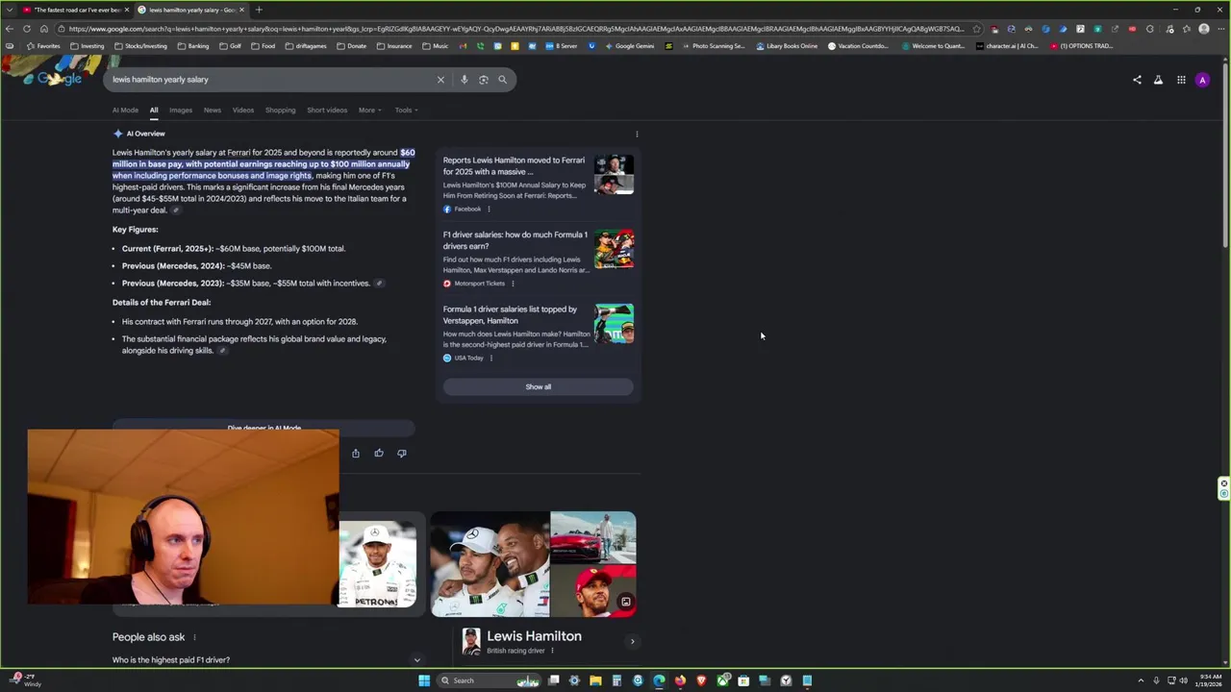Viewport: 1231px width, 692px height.
Task: Open the Petronas suit Hamilton image
Action: 377,564
